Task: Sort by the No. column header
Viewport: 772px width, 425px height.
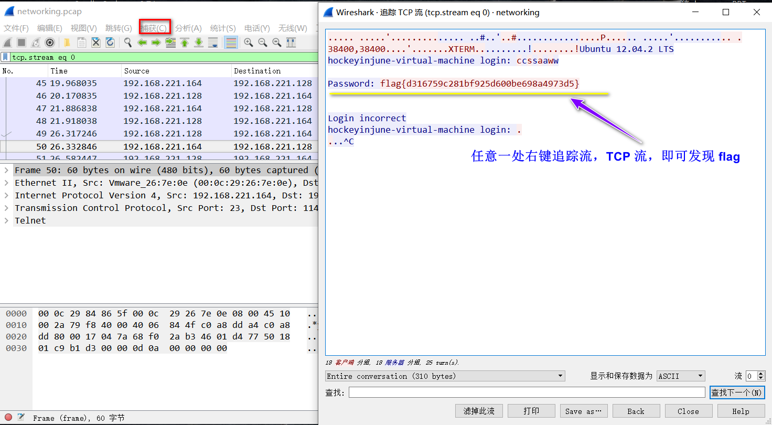Action: (24, 71)
